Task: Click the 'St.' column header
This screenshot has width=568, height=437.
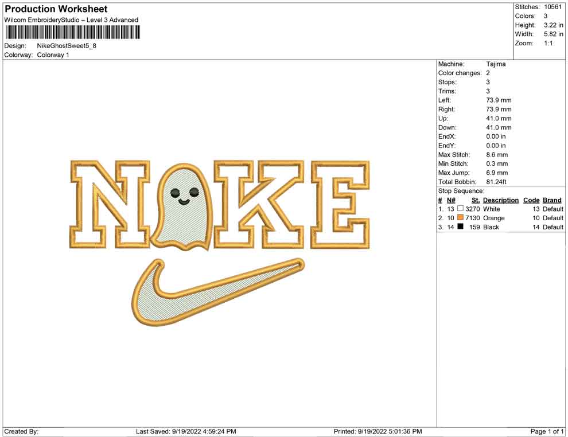Action: [x=476, y=200]
